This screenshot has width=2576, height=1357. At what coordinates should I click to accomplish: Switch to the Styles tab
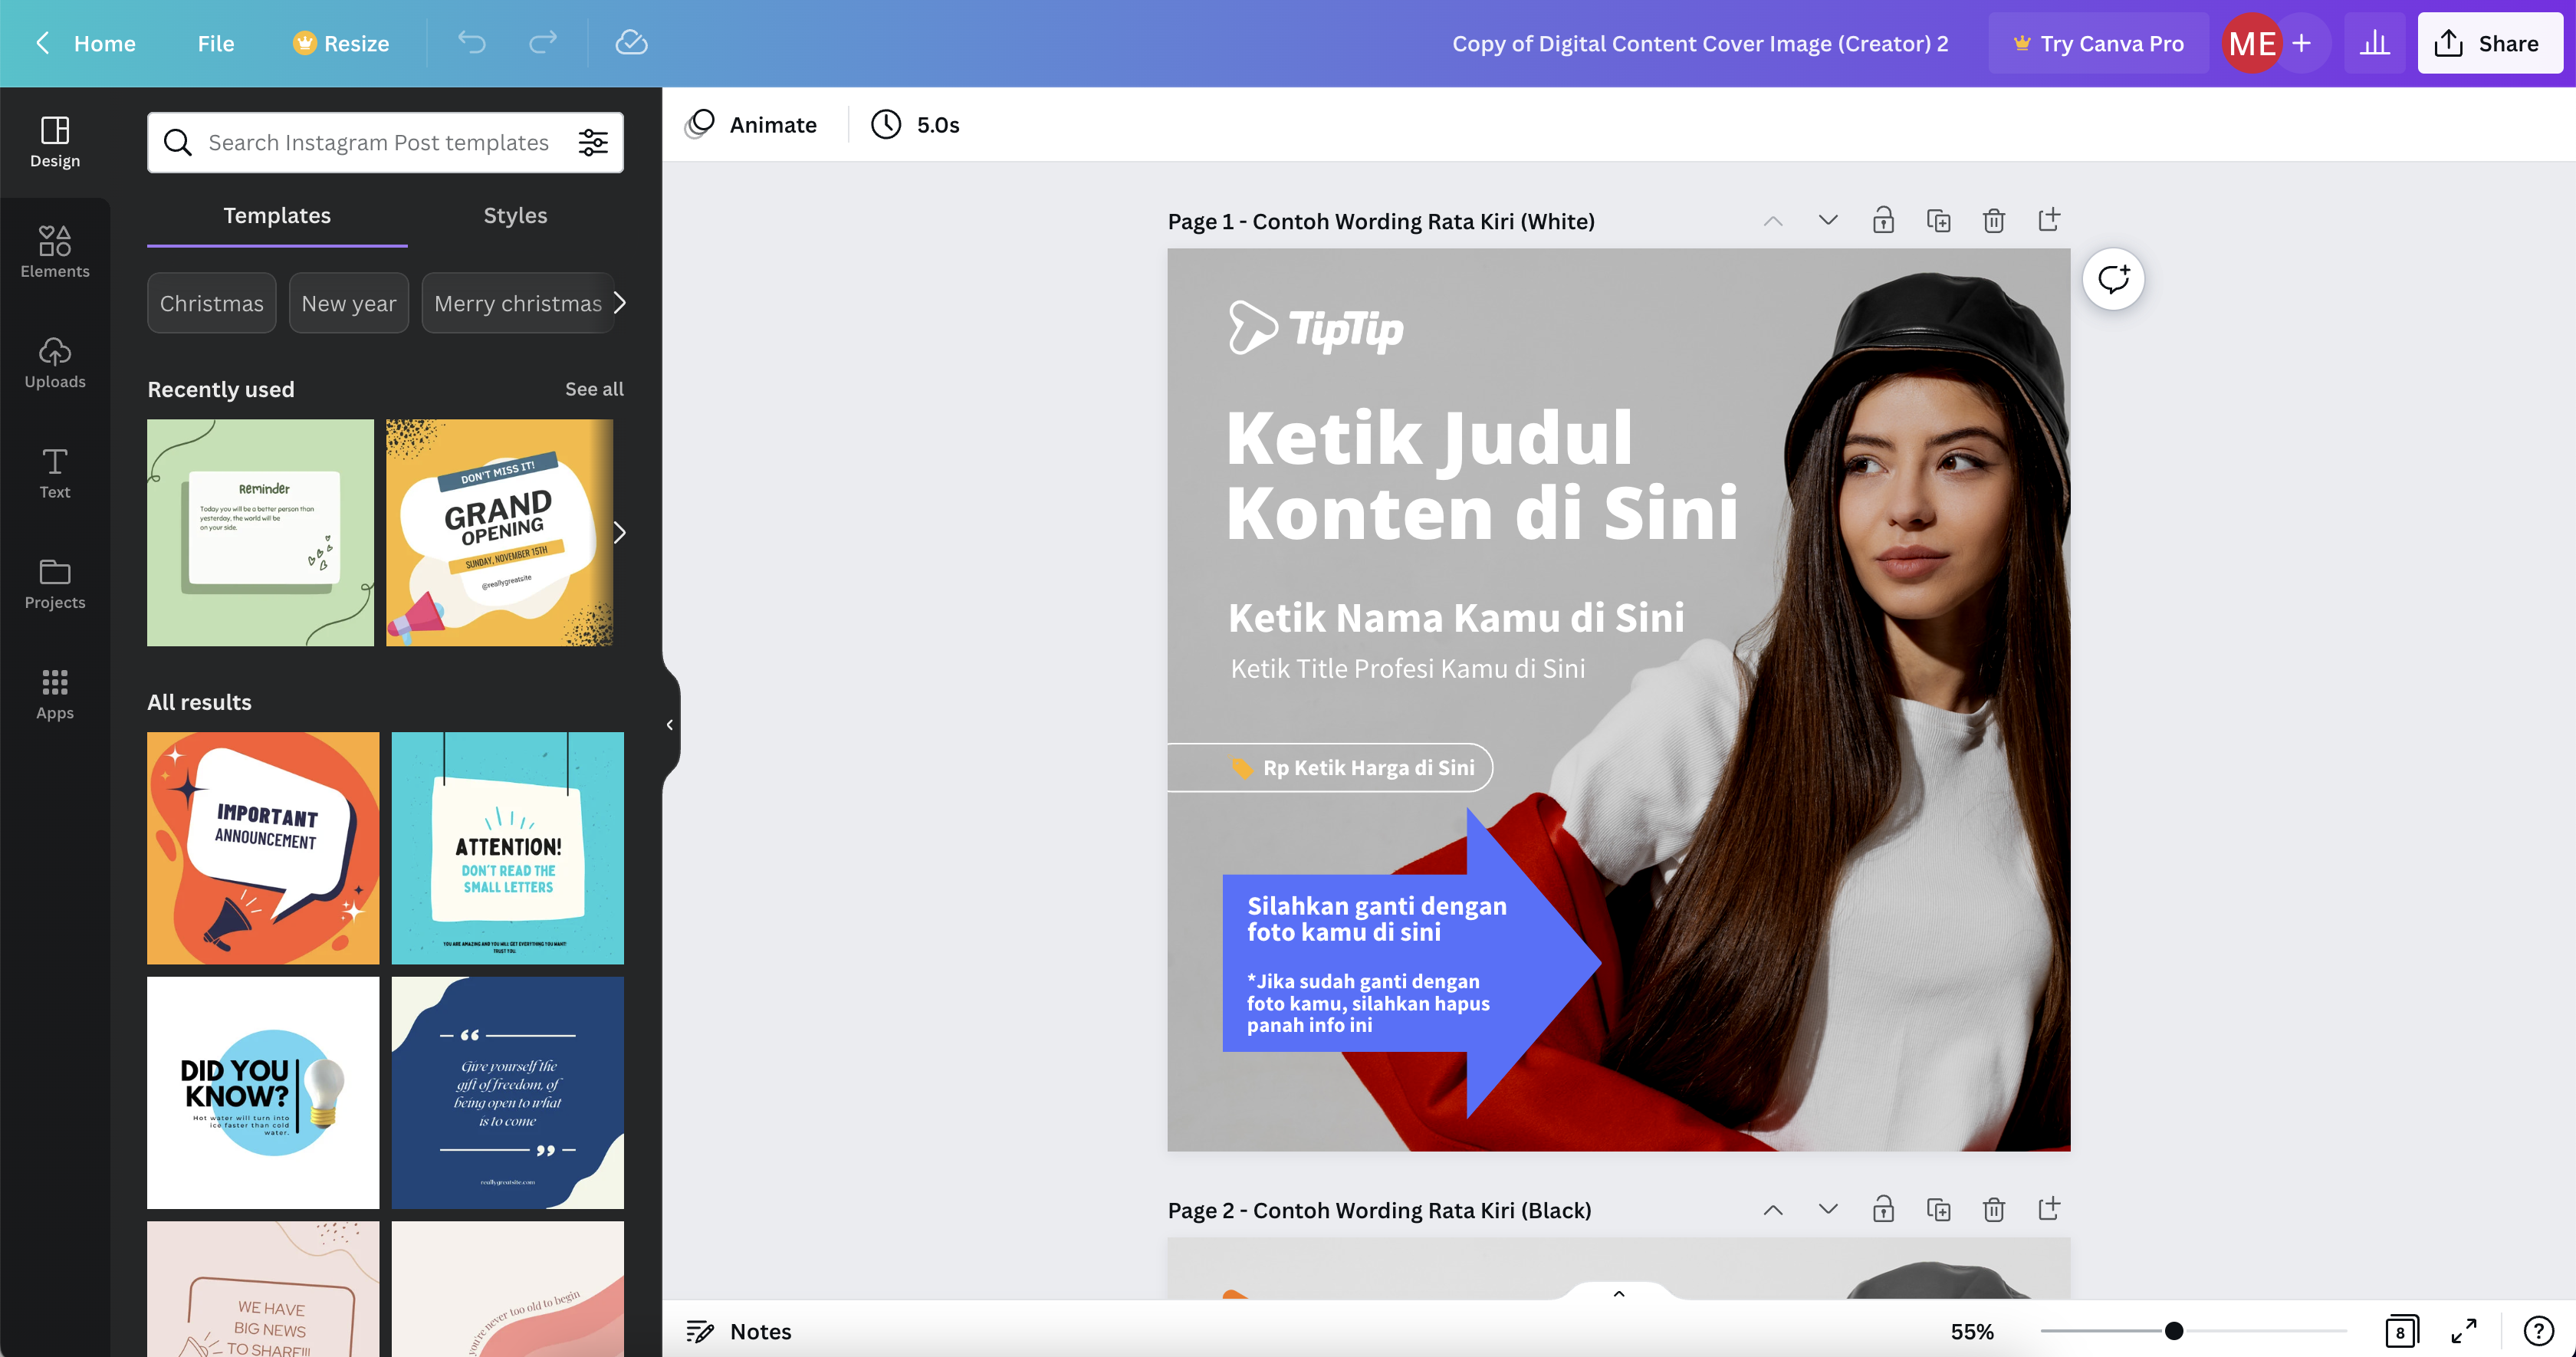515,216
